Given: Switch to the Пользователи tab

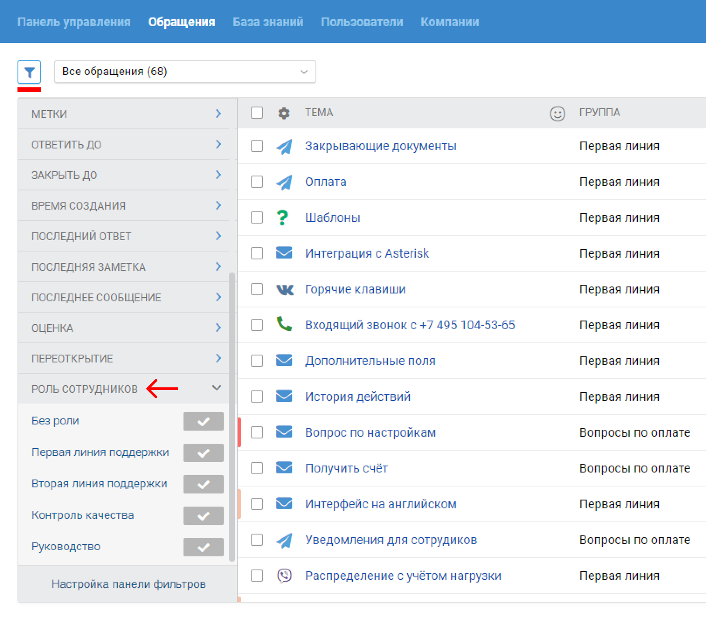Looking at the screenshot, I should coord(362,22).
